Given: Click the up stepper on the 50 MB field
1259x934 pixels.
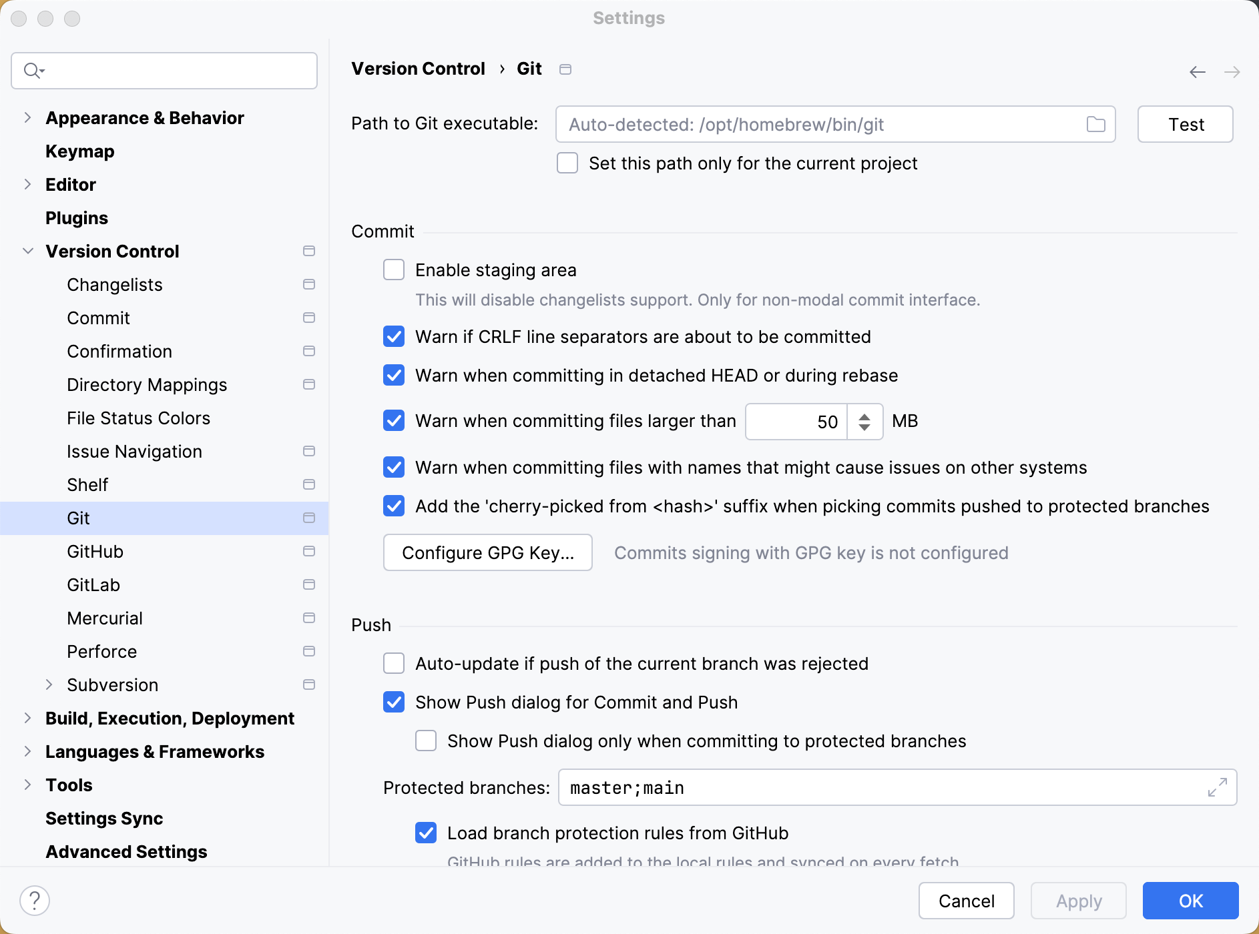Looking at the screenshot, I should pyautogui.click(x=864, y=416).
